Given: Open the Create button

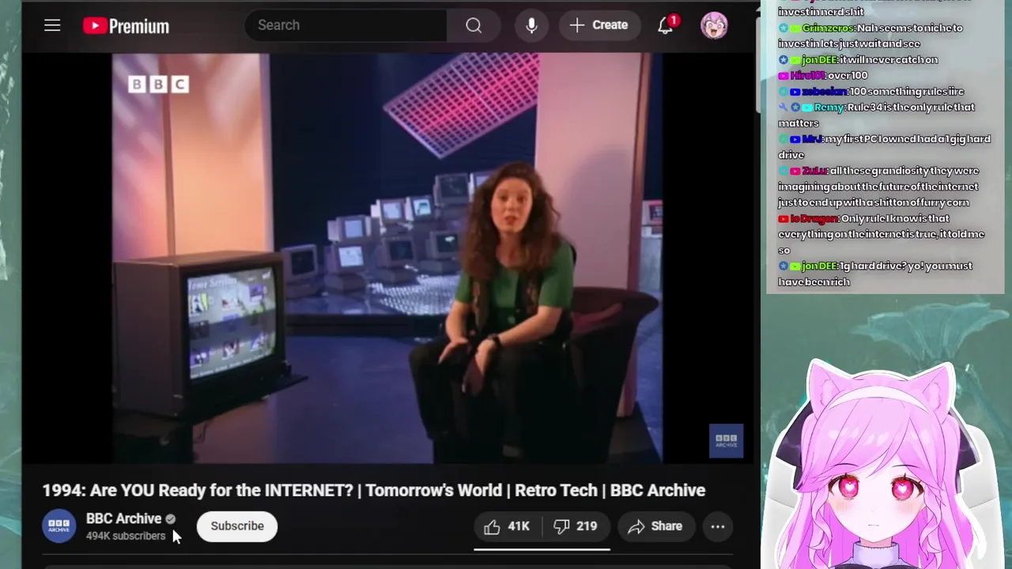Looking at the screenshot, I should point(599,25).
